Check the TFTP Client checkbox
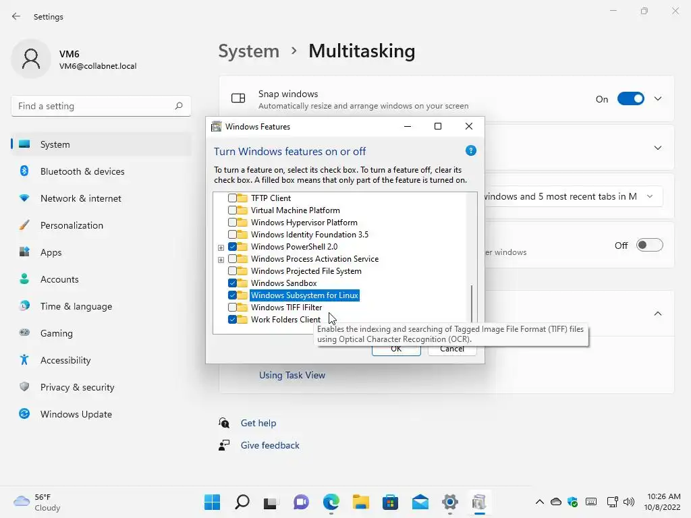 (x=232, y=198)
